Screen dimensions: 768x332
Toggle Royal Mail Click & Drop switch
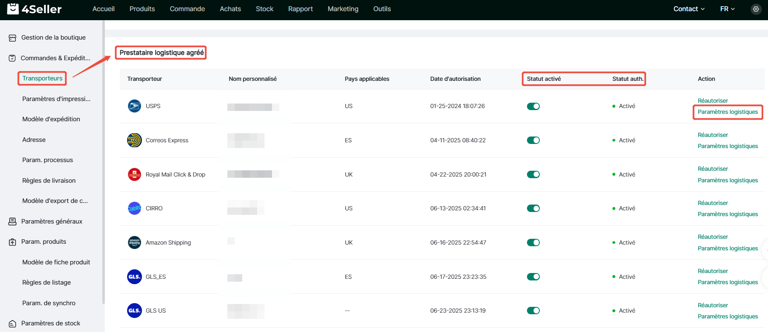click(533, 174)
